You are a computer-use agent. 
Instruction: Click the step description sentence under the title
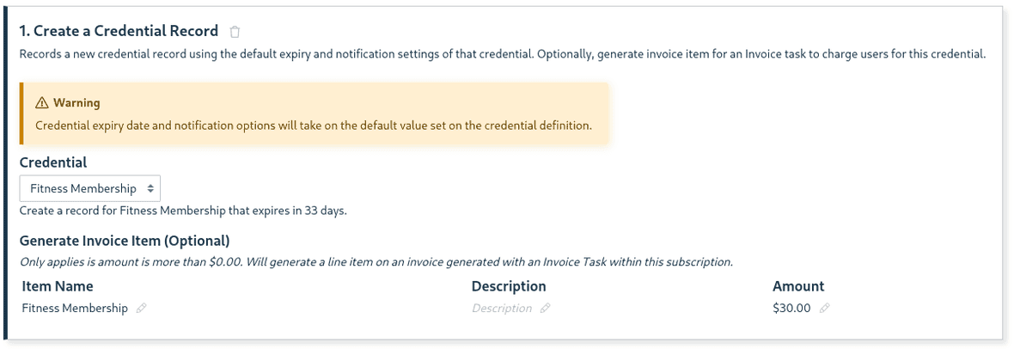click(x=502, y=54)
